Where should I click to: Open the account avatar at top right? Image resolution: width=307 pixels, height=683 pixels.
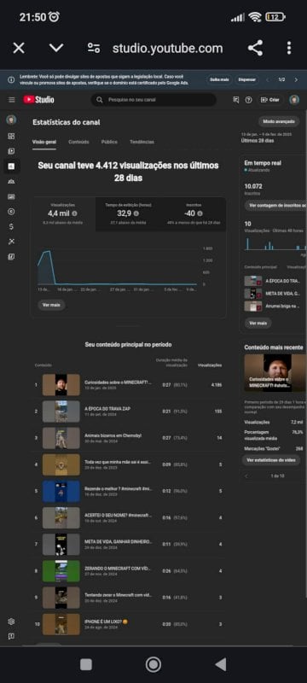coord(294,100)
